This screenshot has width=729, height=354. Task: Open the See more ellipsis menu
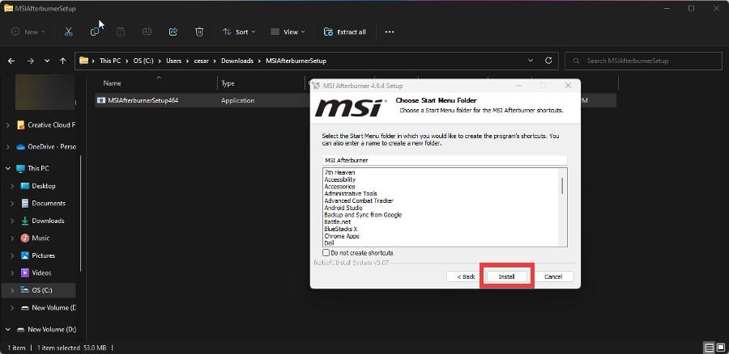390,32
